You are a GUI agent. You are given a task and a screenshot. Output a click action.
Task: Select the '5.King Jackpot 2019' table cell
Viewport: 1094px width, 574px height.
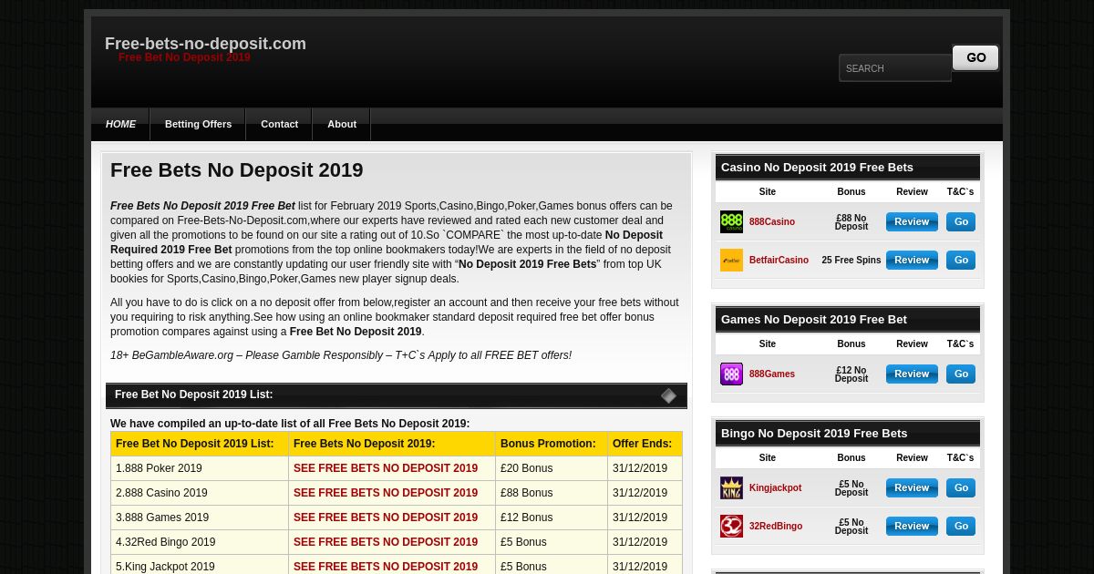[x=200, y=566]
